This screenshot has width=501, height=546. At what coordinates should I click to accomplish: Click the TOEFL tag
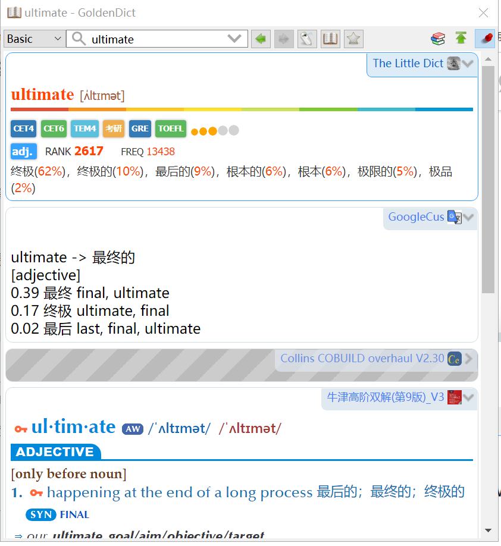[171, 128]
